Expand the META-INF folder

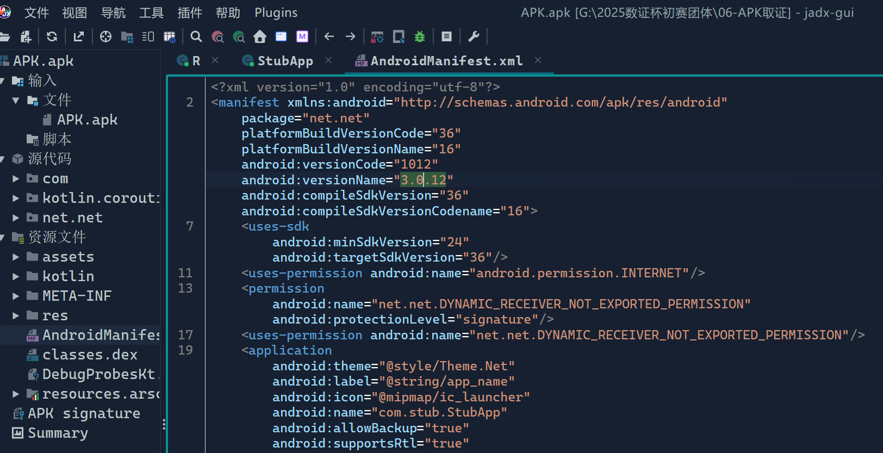[16, 296]
